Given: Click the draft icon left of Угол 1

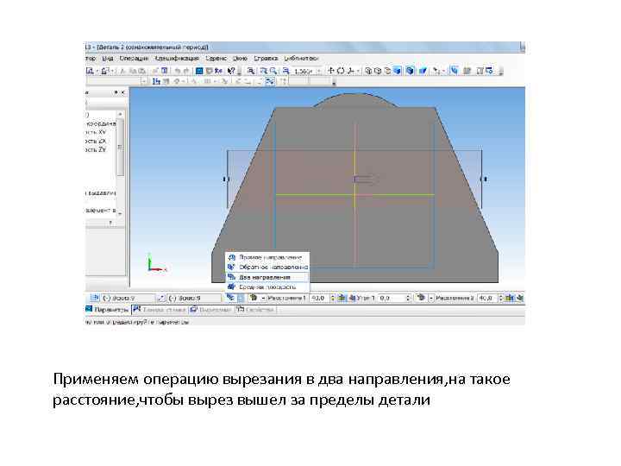Looking at the screenshot, I should click(352, 298).
